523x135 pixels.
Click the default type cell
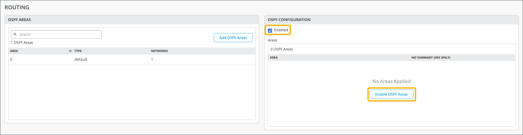click(x=81, y=60)
